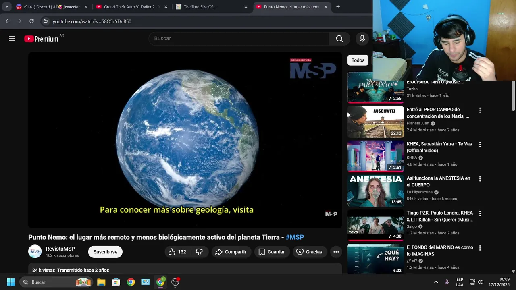Reload the page

click(31, 21)
